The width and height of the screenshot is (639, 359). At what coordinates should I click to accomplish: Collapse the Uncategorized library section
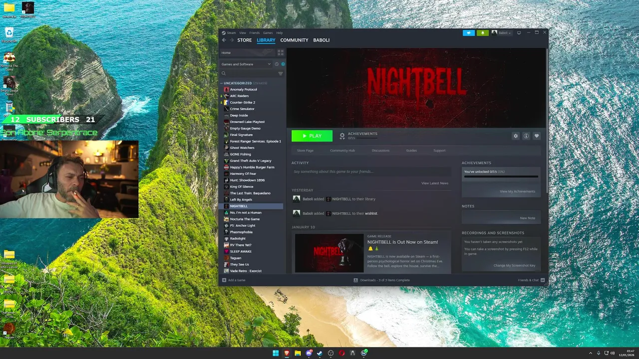click(222, 83)
